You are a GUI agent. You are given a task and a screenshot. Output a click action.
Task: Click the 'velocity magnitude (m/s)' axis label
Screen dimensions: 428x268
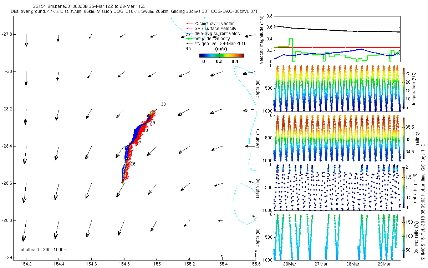pos(262,40)
